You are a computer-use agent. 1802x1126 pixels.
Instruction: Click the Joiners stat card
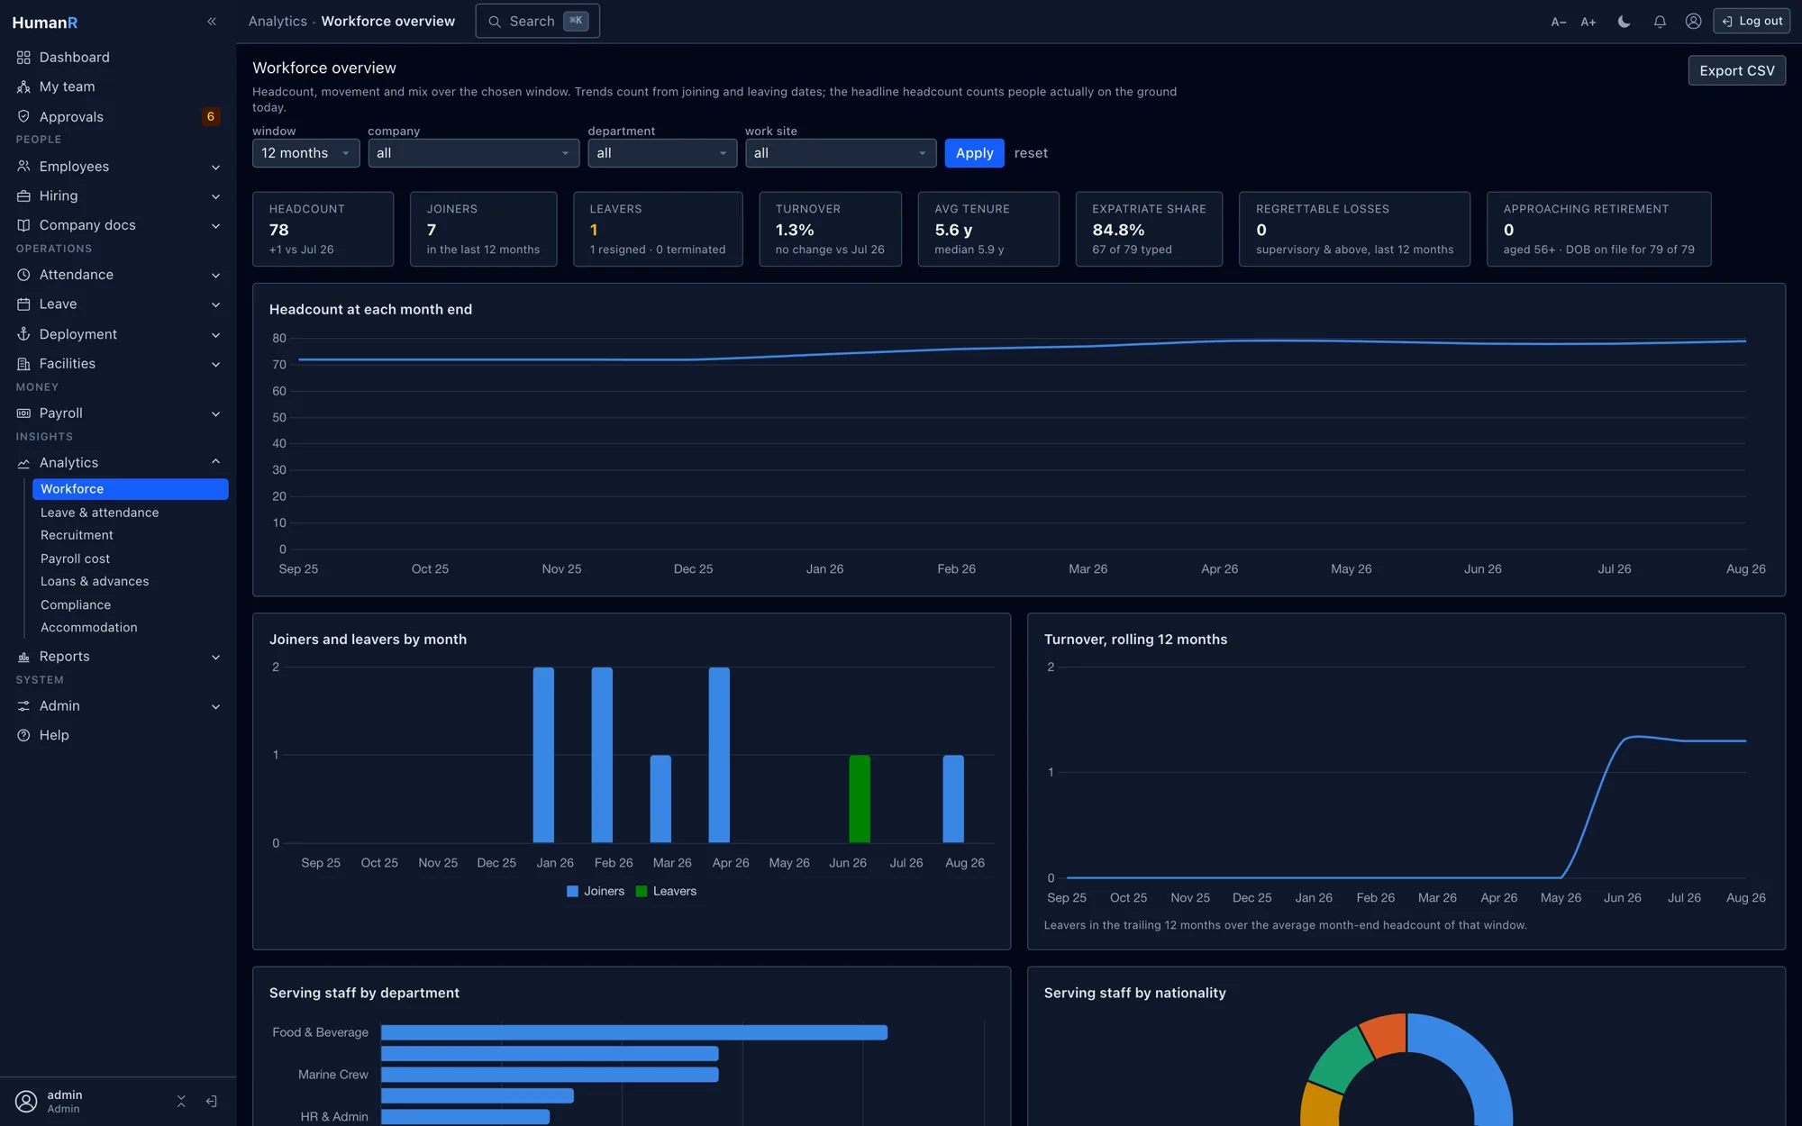pos(483,229)
